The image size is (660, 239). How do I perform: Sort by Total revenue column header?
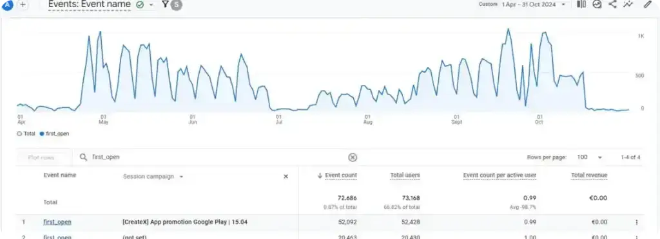click(x=589, y=175)
